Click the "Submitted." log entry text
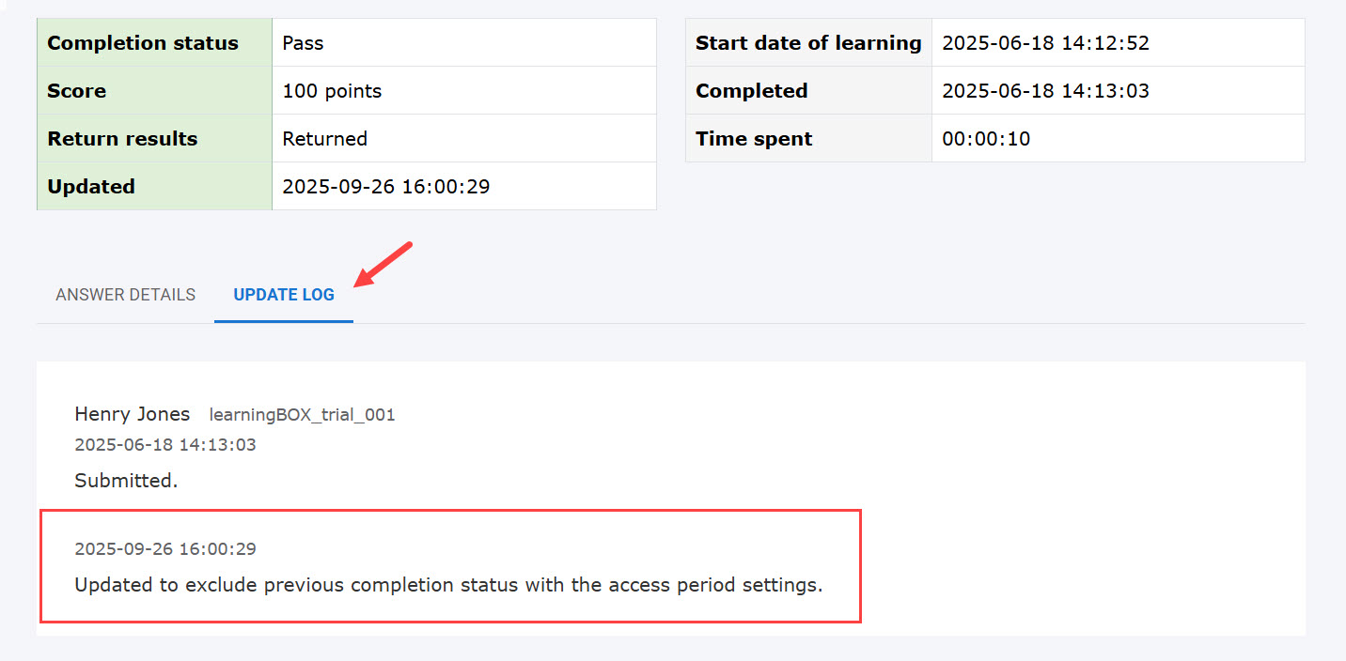Image resolution: width=1346 pixels, height=661 pixels. click(x=126, y=481)
